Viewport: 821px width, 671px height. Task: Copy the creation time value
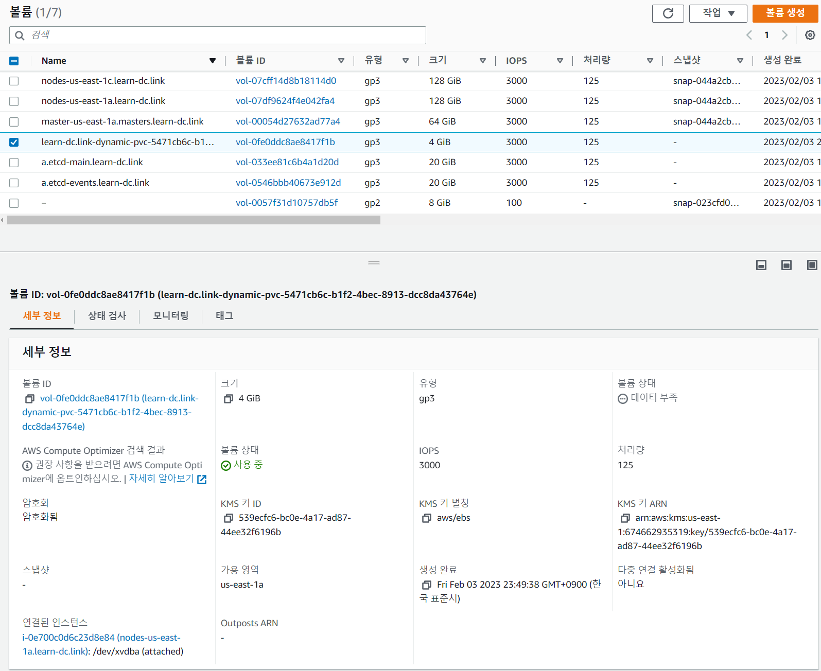click(426, 585)
